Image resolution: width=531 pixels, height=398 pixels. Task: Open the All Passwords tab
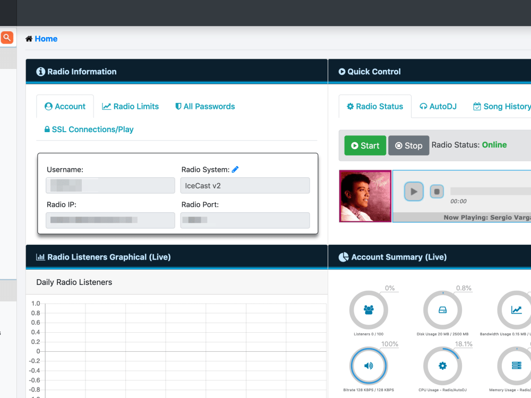204,106
